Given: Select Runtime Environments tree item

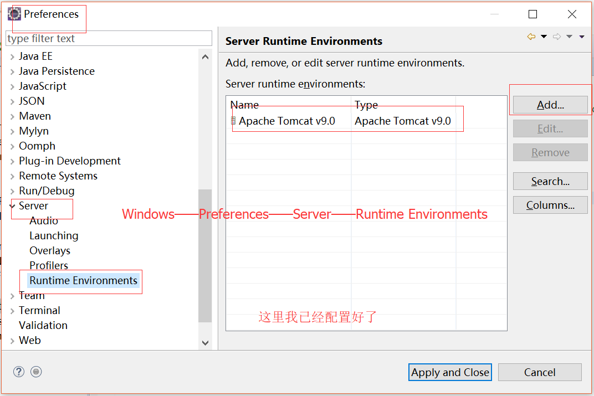Looking at the screenshot, I should click(83, 281).
